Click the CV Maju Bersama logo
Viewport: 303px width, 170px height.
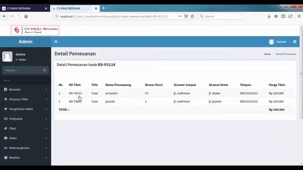click(x=35, y=30)
